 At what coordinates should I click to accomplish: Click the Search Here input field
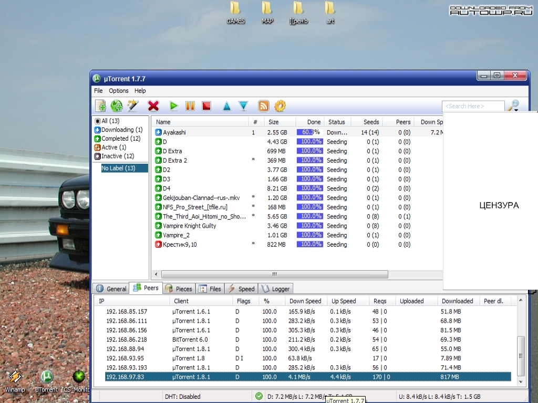[x=473, y=106]
